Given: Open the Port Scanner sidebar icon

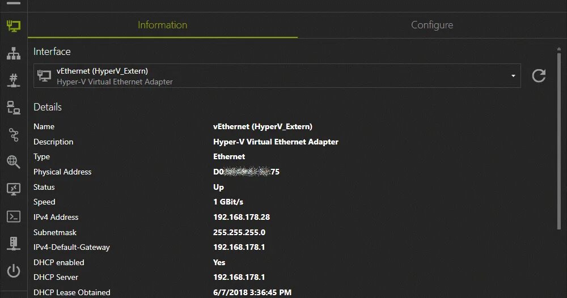Looking at the screenshot, I should pyautogui.click(x=14, y=80).
